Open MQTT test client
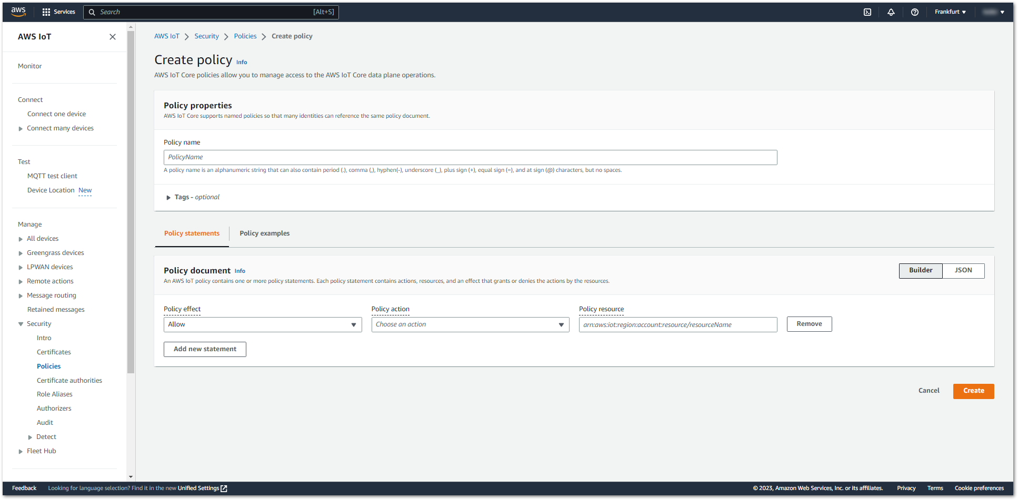This screenshot has height=500, width=1018. click(52, 176)
